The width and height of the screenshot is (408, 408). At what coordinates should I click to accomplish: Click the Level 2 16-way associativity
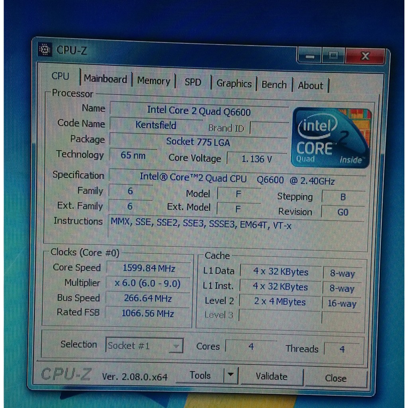[x=341, y=303]
